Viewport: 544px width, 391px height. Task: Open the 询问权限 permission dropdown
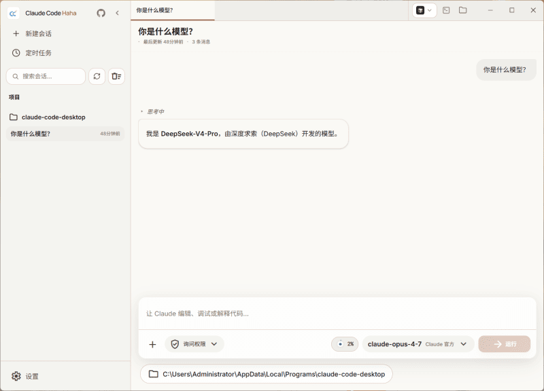[194, 344]
